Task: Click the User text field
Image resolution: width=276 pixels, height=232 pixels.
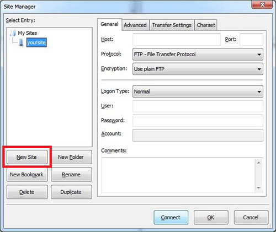Action: pos(198,106)
